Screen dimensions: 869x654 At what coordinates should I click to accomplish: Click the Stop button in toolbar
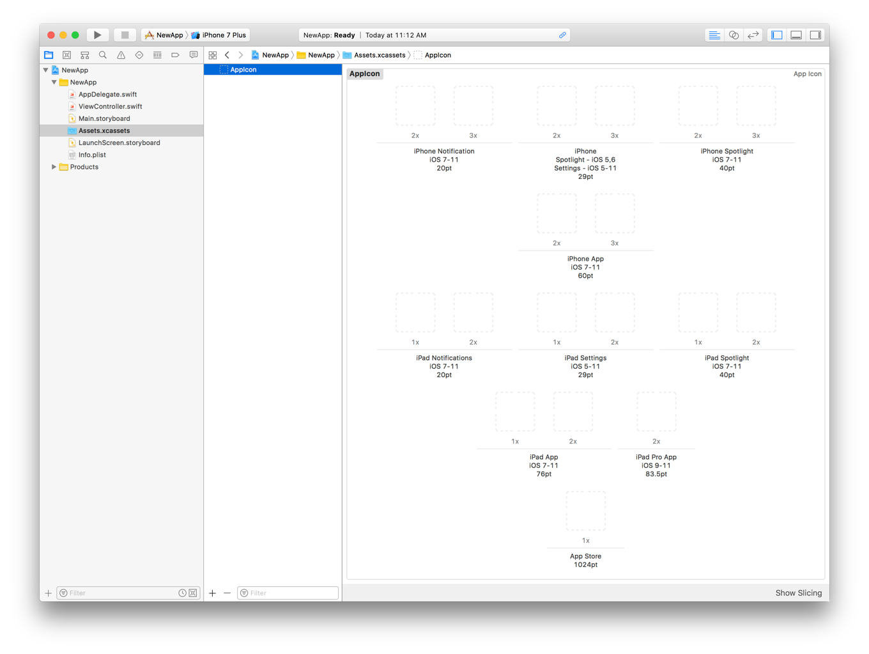[125, 35]
